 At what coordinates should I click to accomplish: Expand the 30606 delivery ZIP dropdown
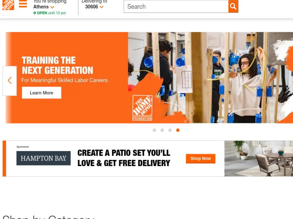click(102, 7)
